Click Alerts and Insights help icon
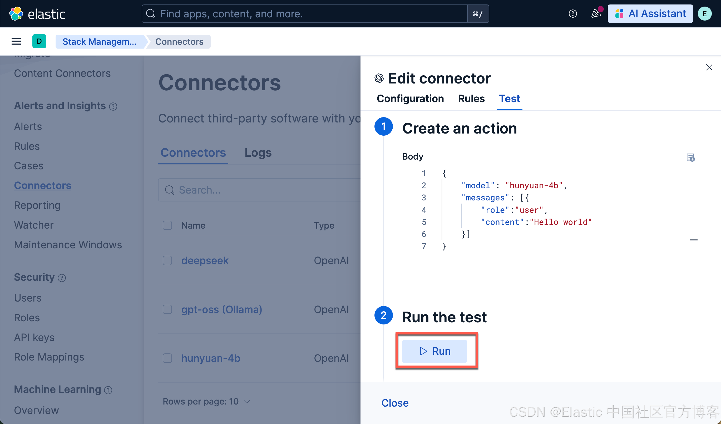The width and height of the screenshot is (721, 424). [x=113, y=106]
